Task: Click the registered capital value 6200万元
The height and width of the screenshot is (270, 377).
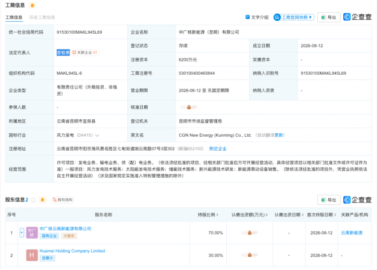Action: click(188, 60)
